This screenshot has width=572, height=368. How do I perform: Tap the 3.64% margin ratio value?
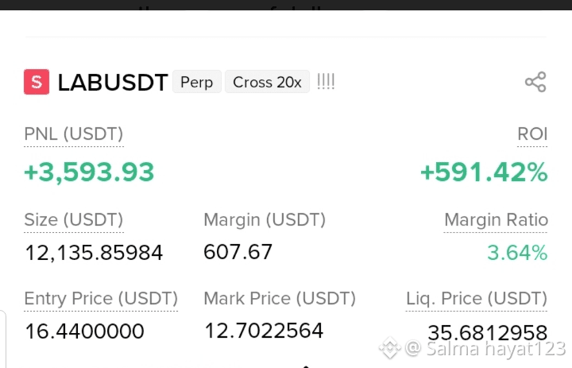[517, 253]
